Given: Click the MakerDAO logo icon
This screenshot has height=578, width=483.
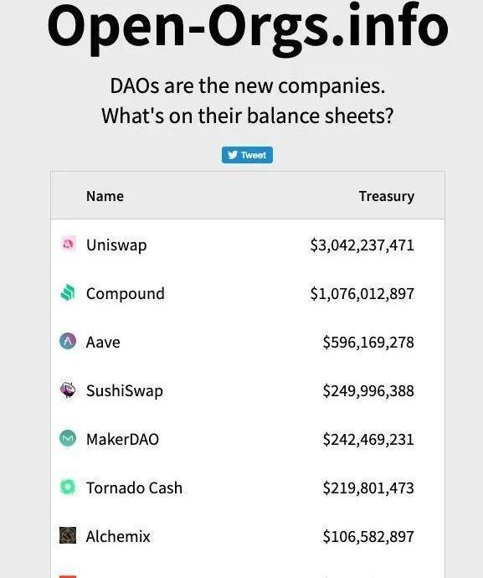Looking at the screenshot, I should [x=68, y=438].
